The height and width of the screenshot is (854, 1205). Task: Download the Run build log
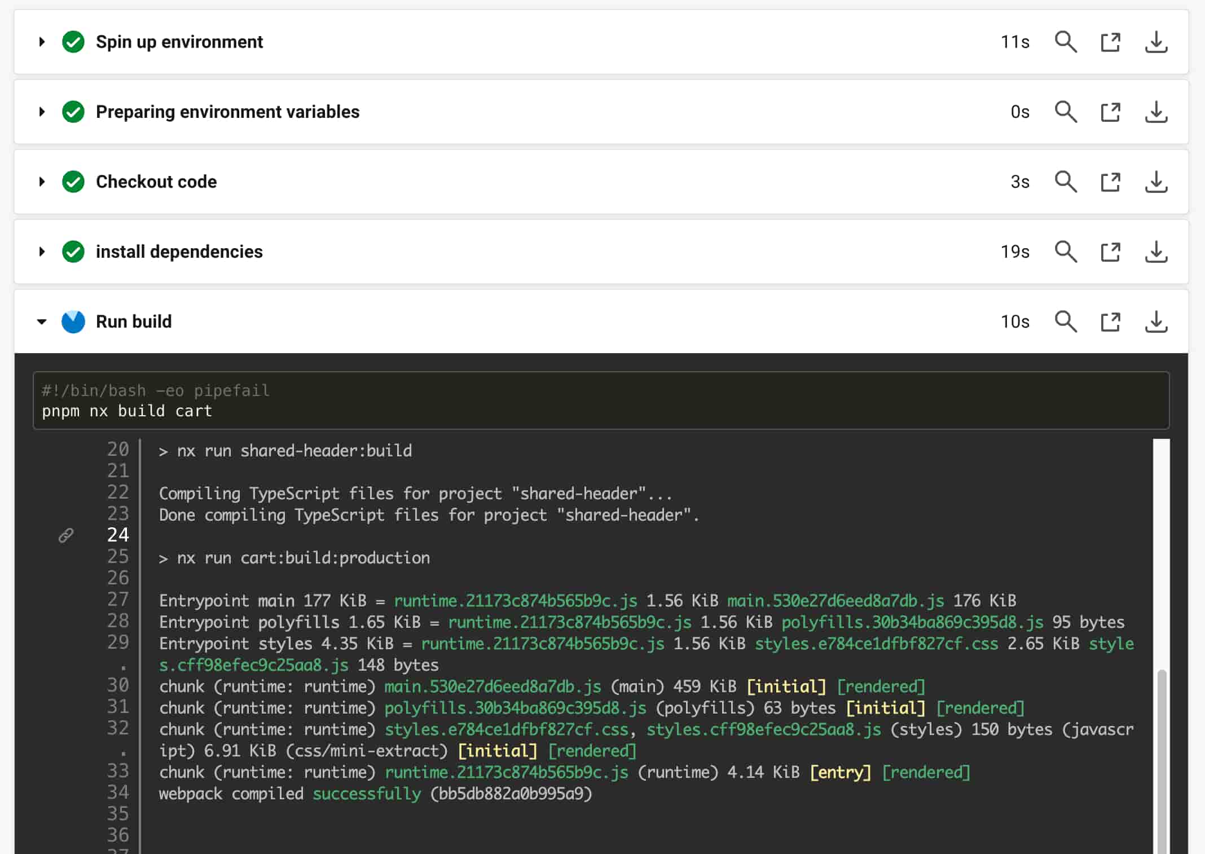(x=1156, y=322)
